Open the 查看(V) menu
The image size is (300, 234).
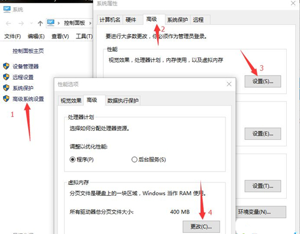(60, 37)
